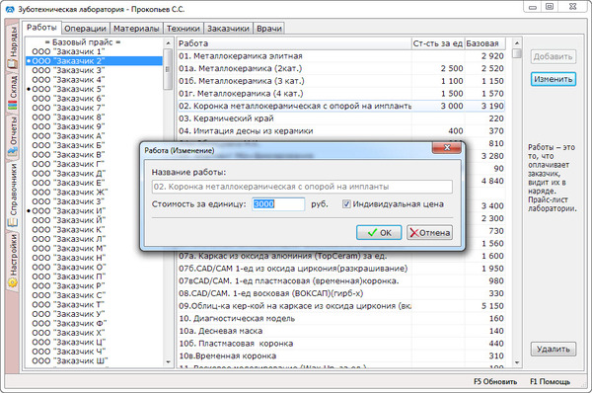Click the Изменить button
The width and height of the screenshot is (592, 393).
click(x=554, y=79)
